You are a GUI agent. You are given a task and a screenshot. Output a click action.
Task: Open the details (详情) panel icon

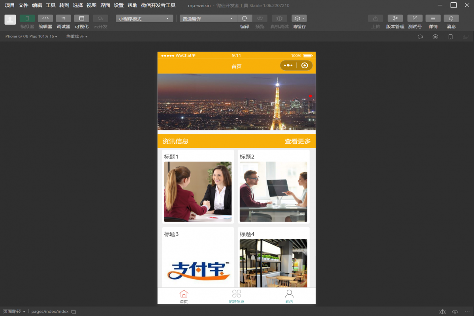[x=433, y=19]
